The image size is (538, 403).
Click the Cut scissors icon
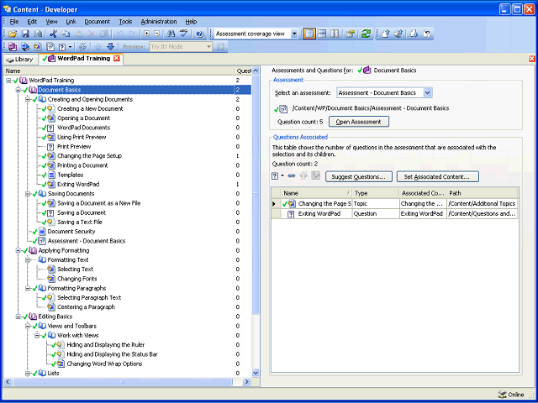pyautogui.click(x=53, y=34)
